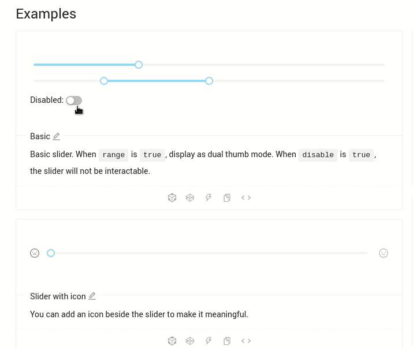The image size is (413, 349).
Task: Click the edit pencil beside Basic title
Action: click(56, 136)
